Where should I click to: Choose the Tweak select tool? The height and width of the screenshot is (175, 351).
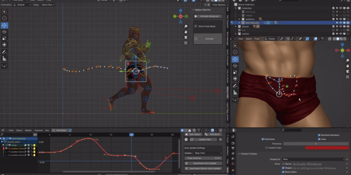(4, 12)
